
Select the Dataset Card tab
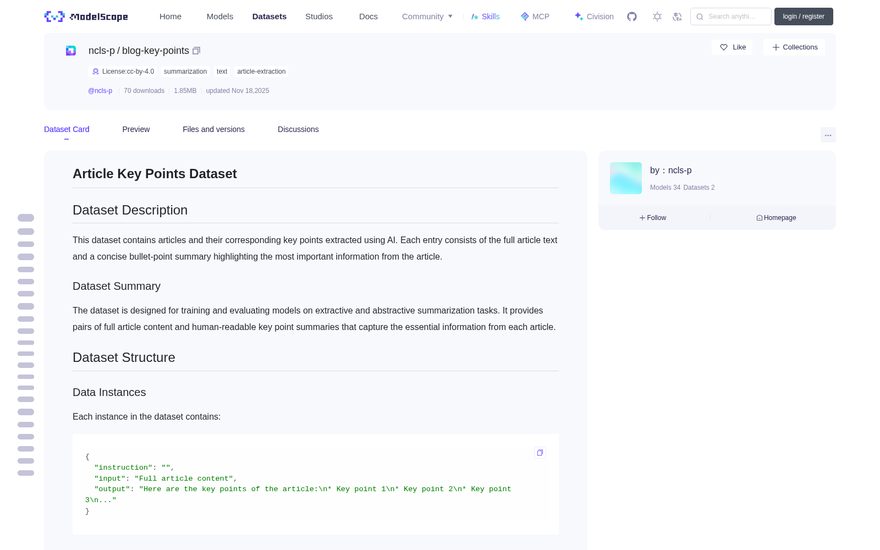point(67,129)
